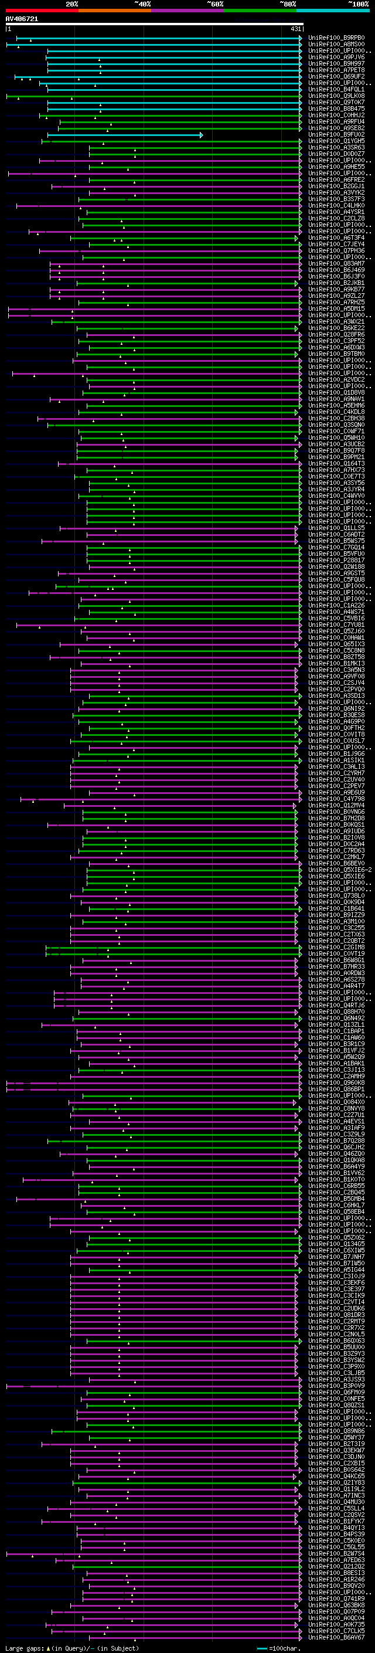Select label UniRef100_A6FRE2
This screenshot has width=375, height=1653.
click(336, 179)
